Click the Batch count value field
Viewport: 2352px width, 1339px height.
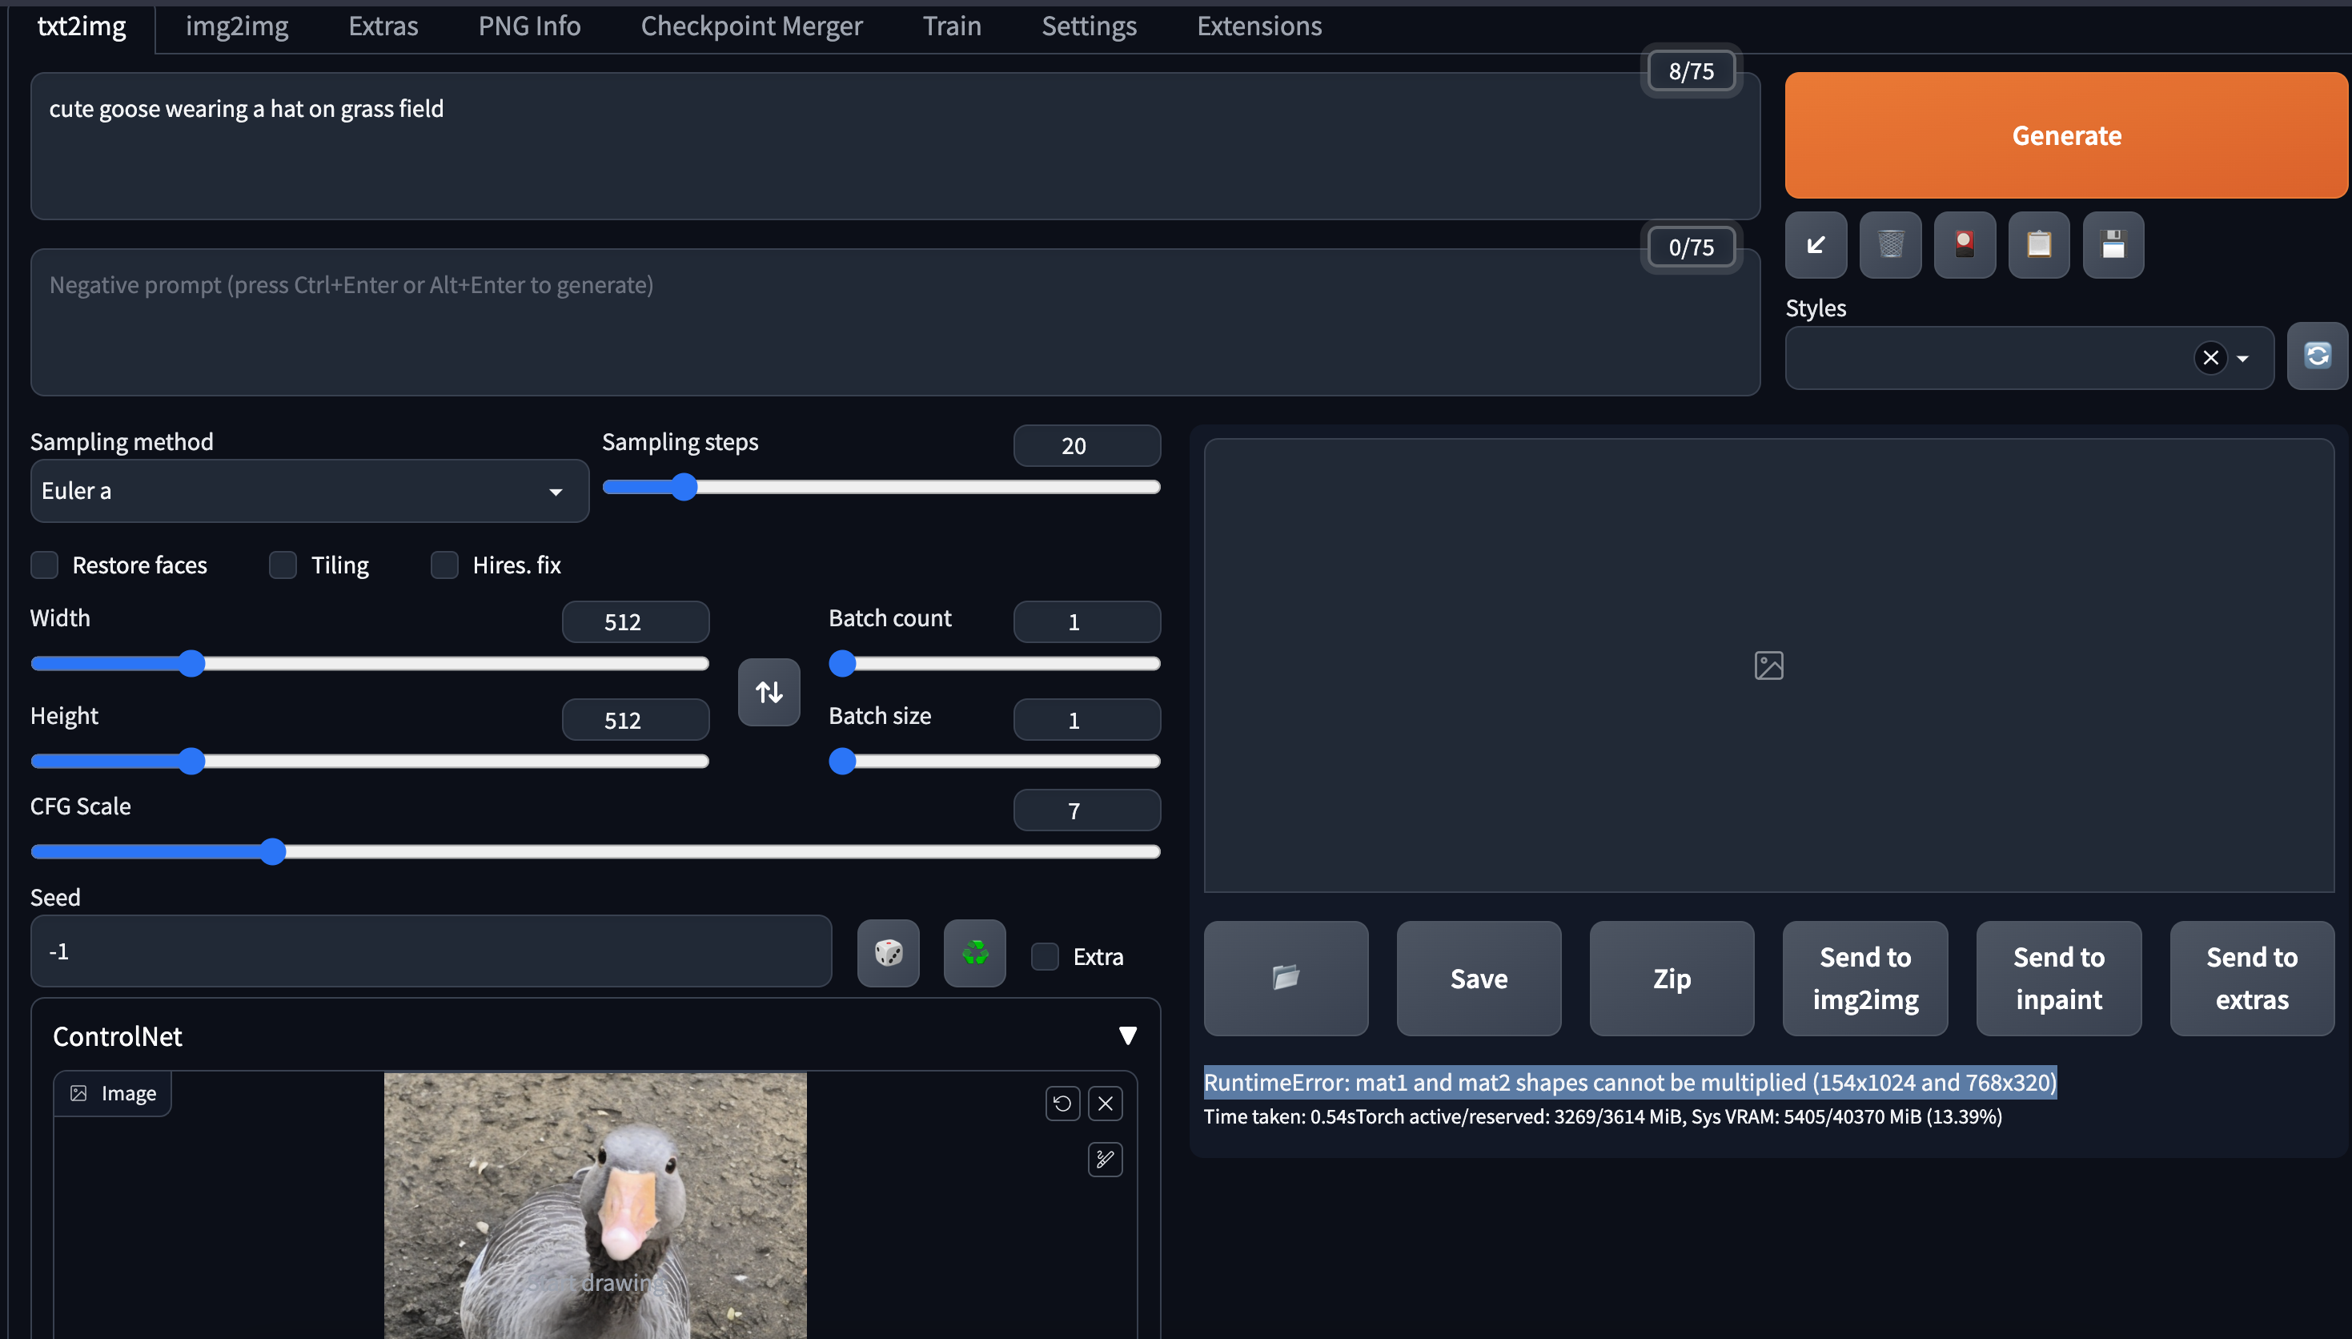(x=1086, y=621)
